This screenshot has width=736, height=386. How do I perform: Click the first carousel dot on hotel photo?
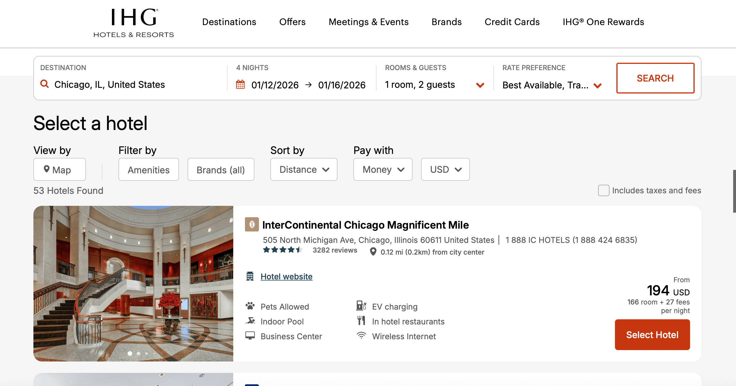[130, 354]
